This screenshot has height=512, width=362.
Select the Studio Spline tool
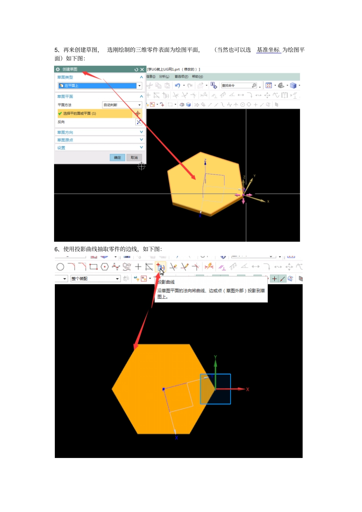(116, 267)
